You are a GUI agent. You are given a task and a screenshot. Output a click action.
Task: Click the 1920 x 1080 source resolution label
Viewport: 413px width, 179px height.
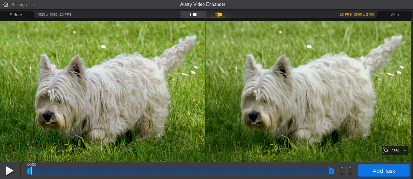click(47, 15)
